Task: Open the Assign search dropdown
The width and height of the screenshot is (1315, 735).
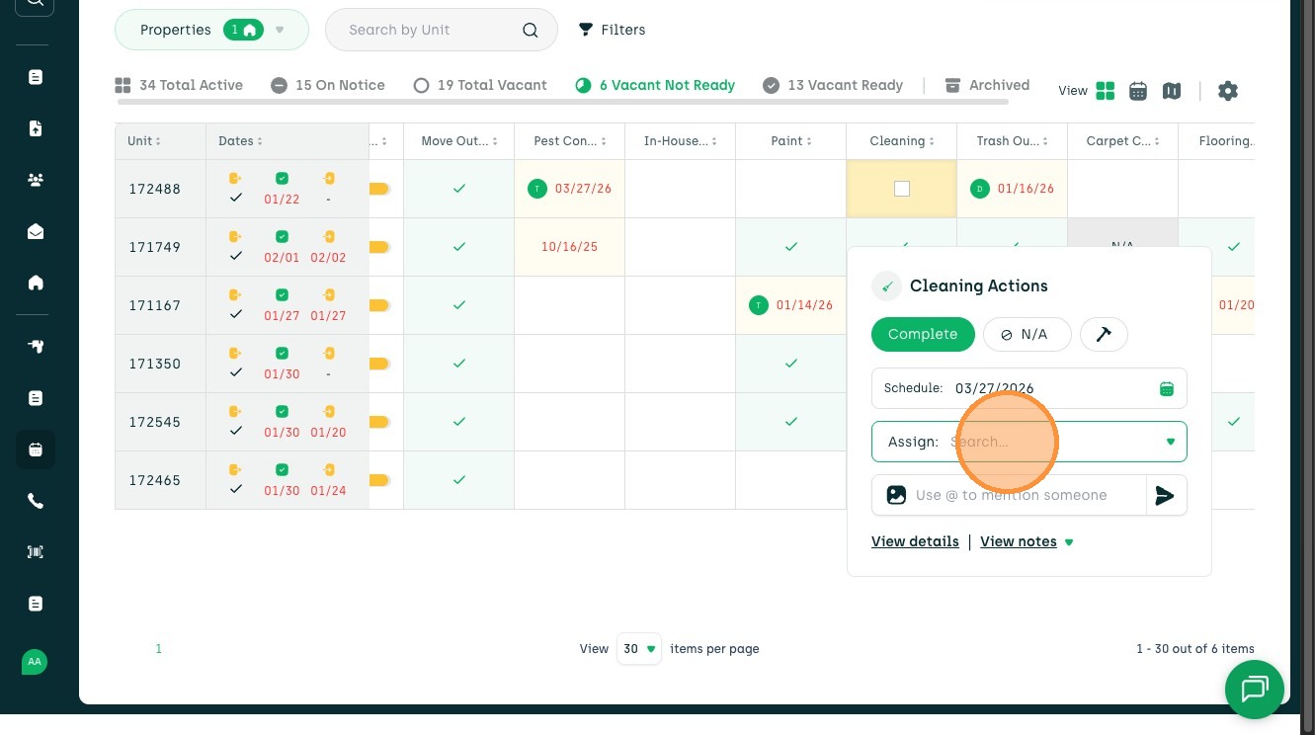Action: (x=1170, y=442)
